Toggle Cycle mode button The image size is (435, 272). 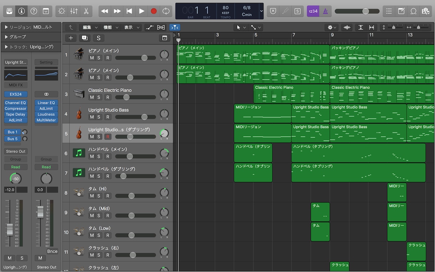click(166, 11)
